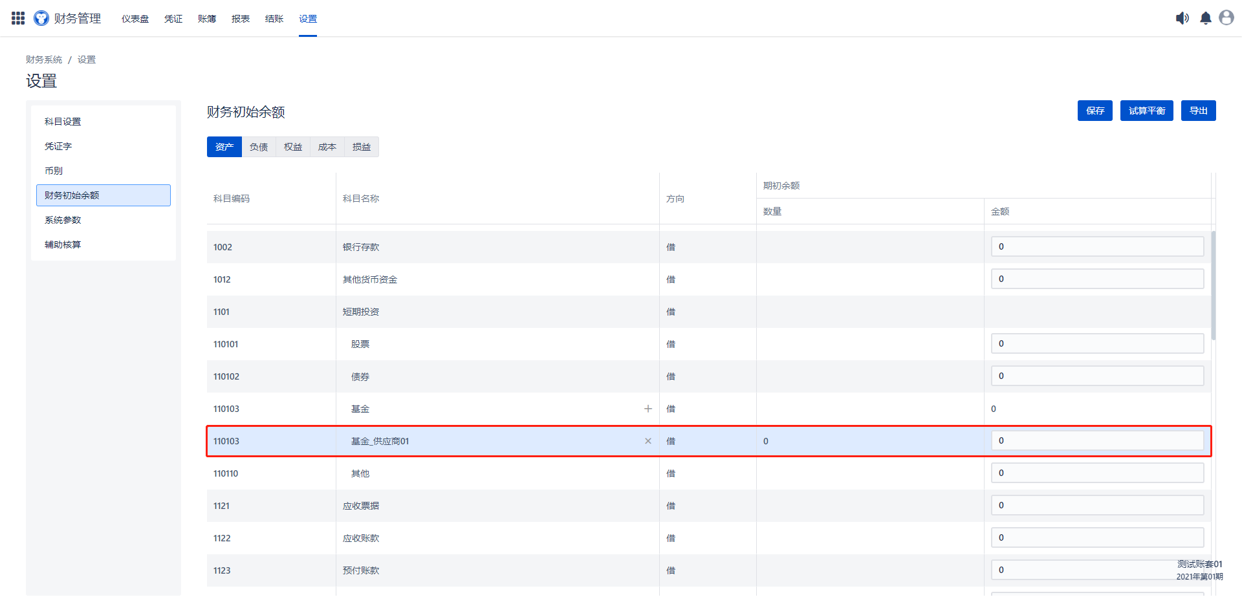Image resolution: width=1242 pixels, height=606 pixels.
Task: Click the 保存 button
Action: [x=1095, y=111]
